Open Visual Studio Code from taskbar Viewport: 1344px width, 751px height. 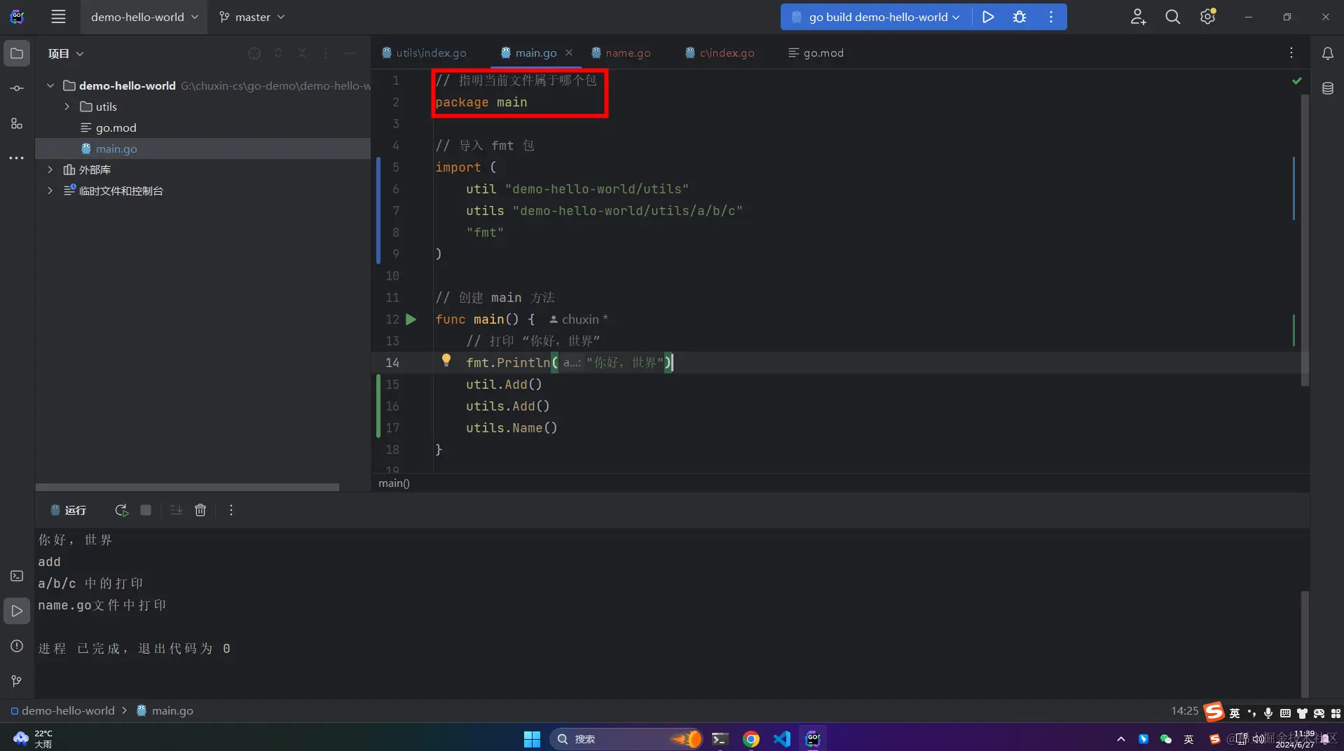coord(782,738)
